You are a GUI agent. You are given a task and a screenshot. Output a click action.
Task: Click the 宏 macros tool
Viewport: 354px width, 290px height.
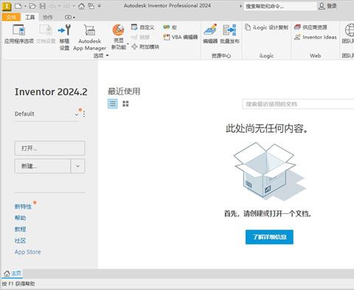(x=170, y=27)
